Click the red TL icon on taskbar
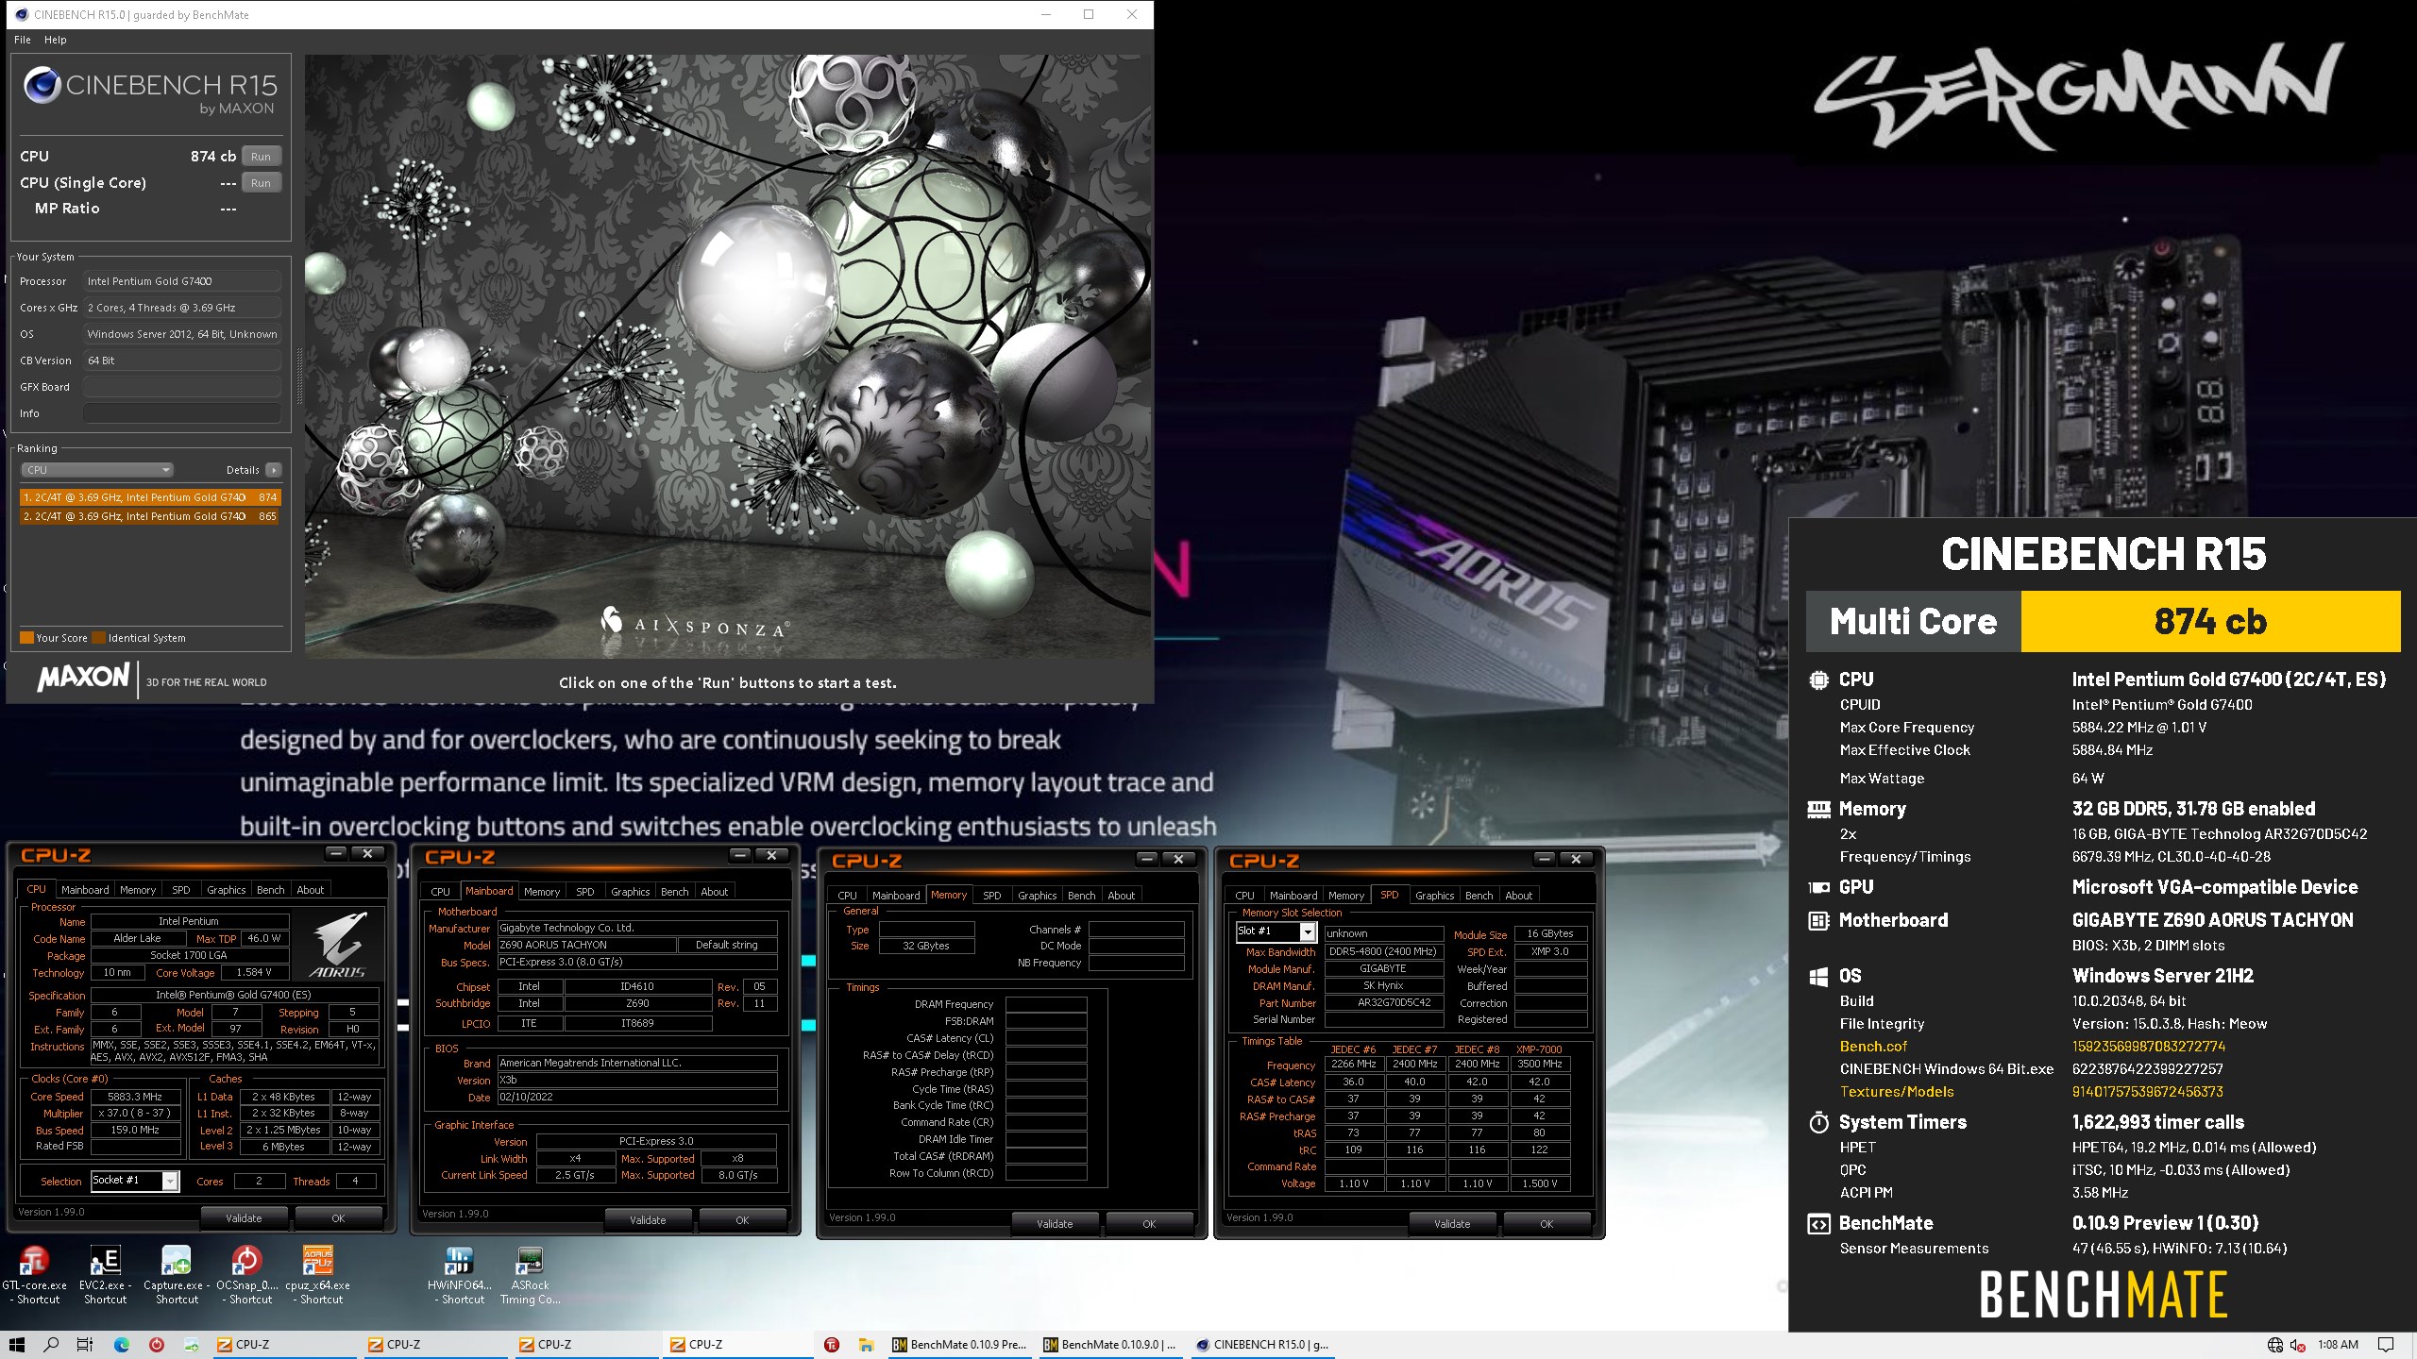 pos(832,1345)
